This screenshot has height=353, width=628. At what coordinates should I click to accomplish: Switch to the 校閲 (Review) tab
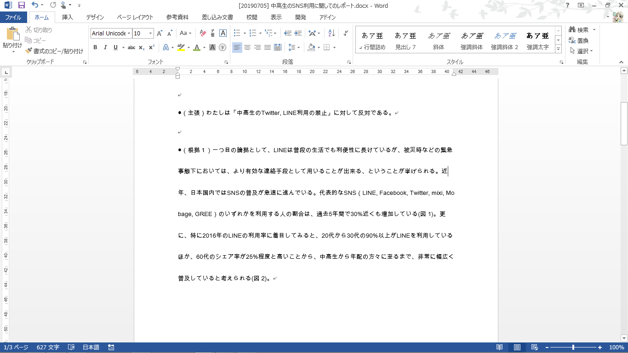click(251, 17)
